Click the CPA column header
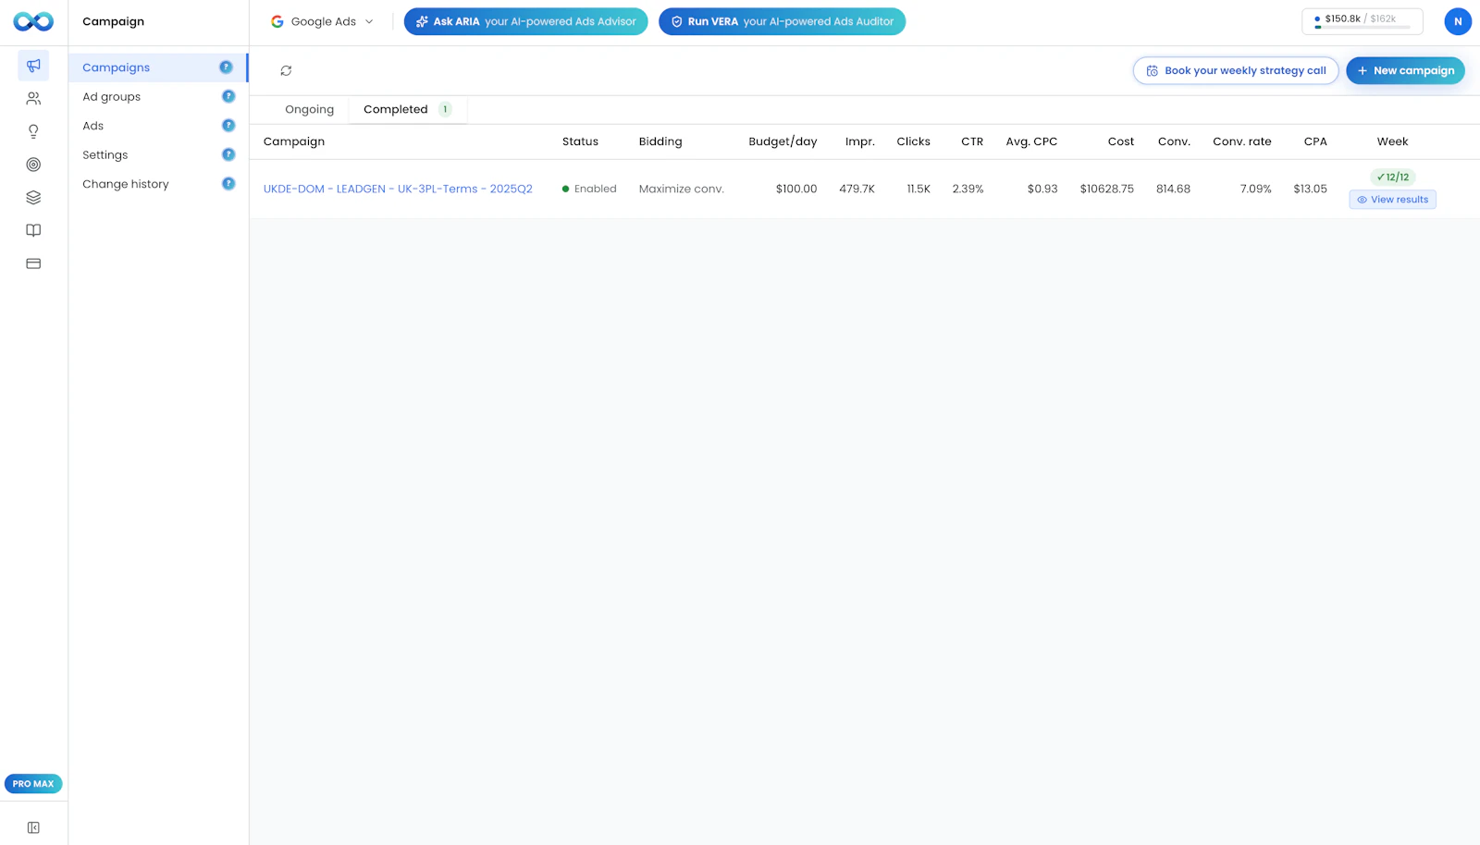The width and height of the screenshot is (1480, 845). (1315, 141)
